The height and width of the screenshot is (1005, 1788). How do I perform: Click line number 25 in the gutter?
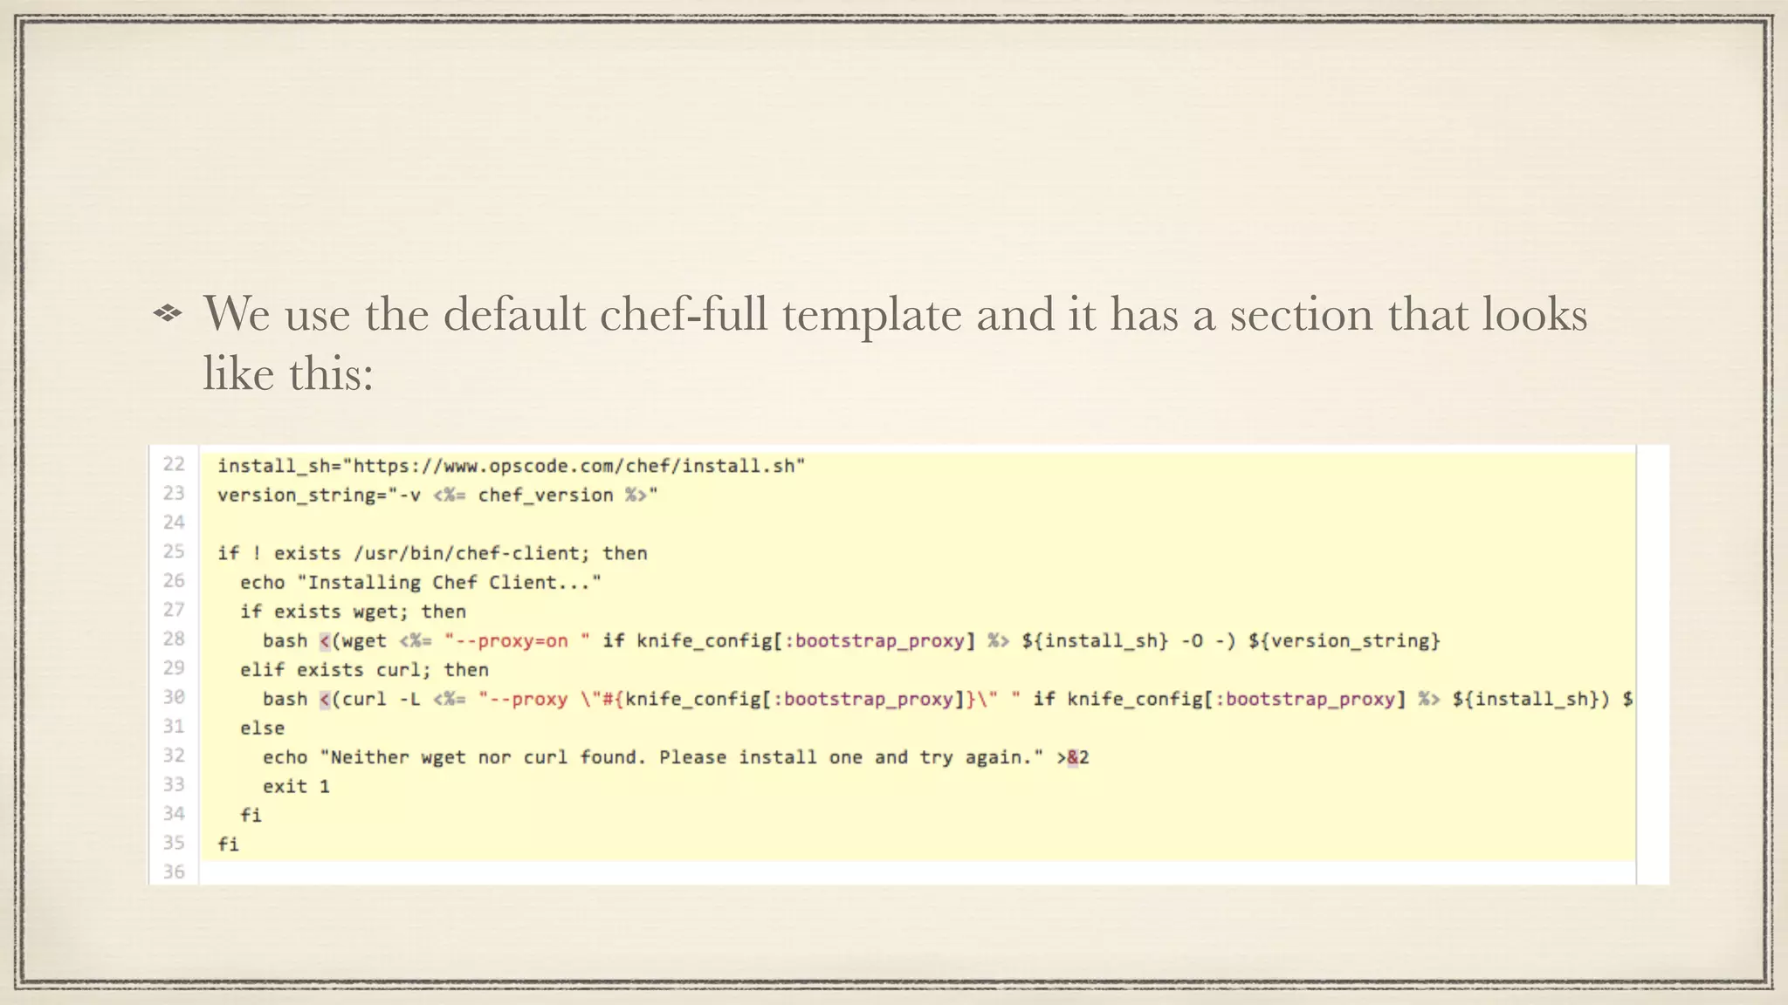[174, 551]
